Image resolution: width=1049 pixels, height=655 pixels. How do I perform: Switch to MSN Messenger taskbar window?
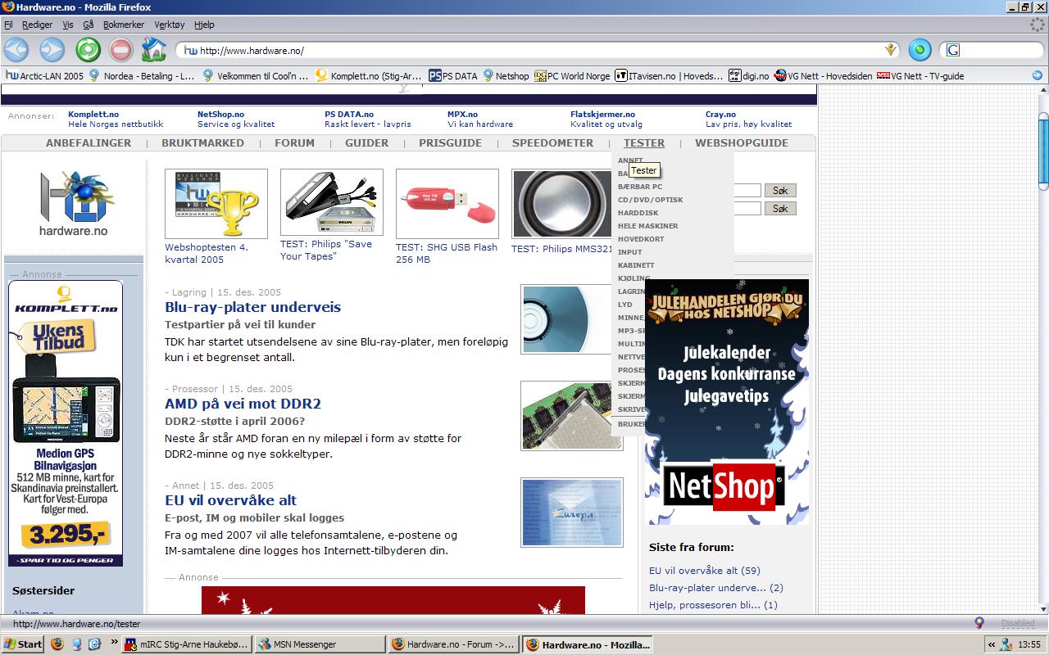pos(319,644)
